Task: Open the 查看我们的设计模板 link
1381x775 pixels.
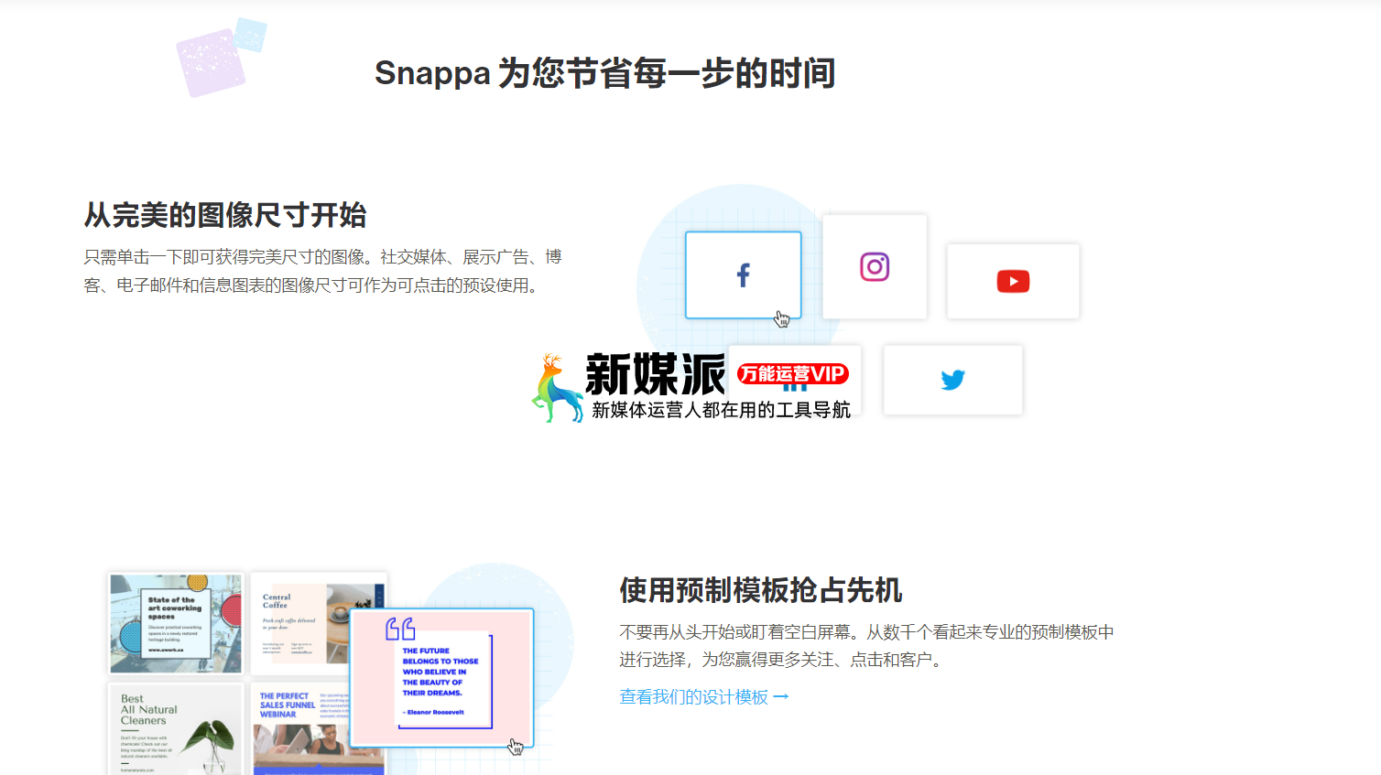Action: point(703,697)
